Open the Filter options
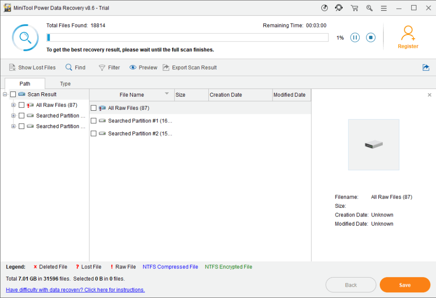The width and height of the screenshot is (436, 298). 109,68
